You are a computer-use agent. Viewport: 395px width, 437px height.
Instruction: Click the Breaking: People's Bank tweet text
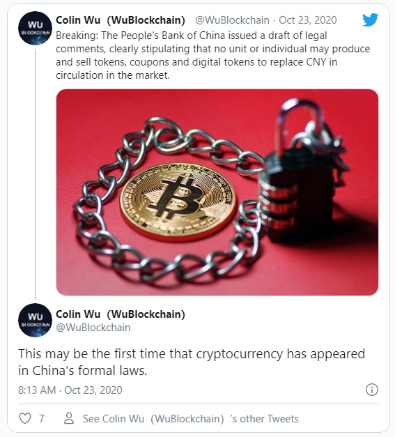pyautogui.click(x=212, y=55)
